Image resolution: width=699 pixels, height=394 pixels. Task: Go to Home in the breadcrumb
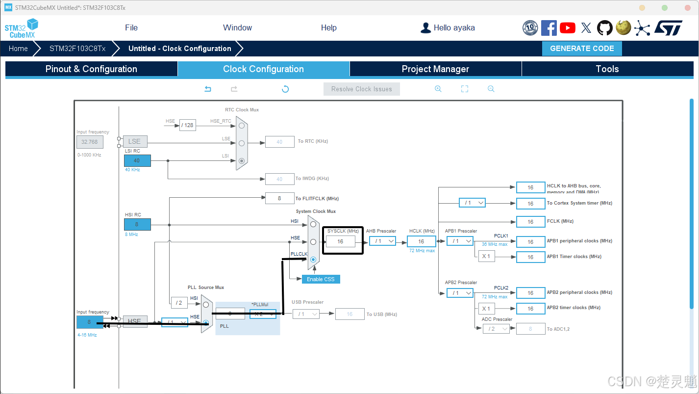tap(18, 49)
